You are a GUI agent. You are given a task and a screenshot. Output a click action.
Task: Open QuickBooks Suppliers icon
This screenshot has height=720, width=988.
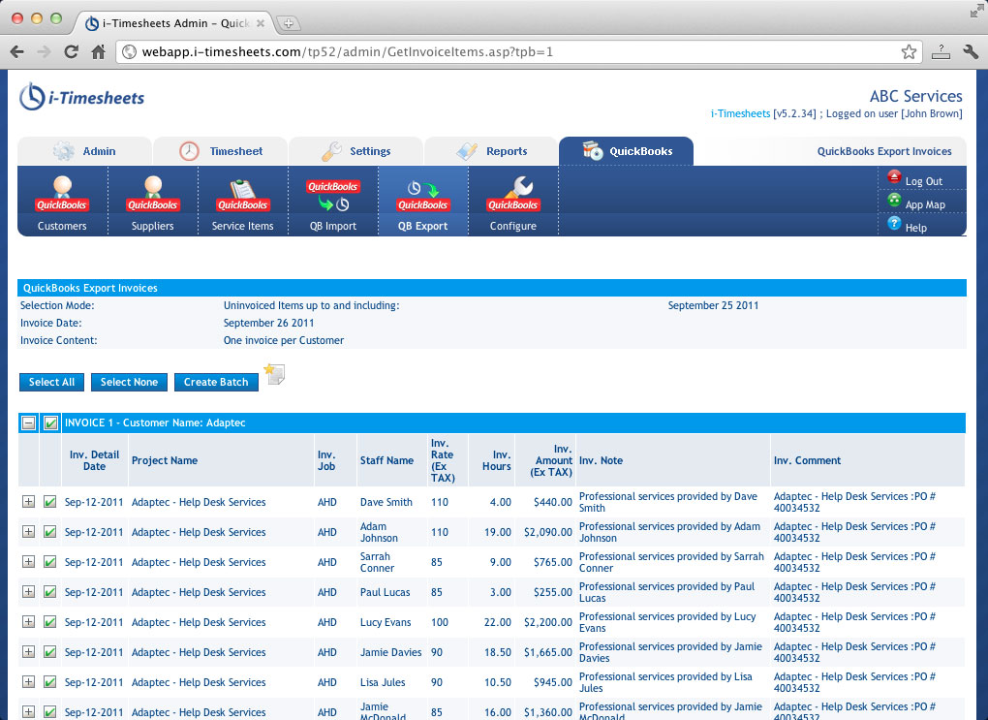[152, 194]
